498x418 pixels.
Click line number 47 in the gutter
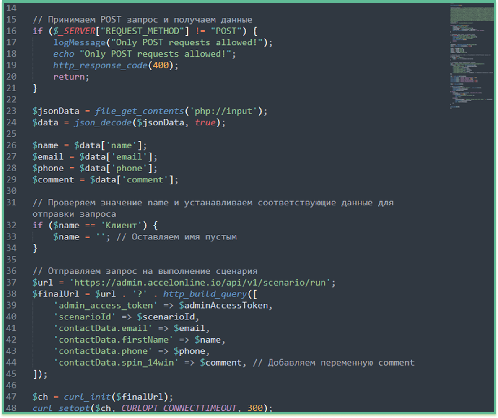(12, 397)
